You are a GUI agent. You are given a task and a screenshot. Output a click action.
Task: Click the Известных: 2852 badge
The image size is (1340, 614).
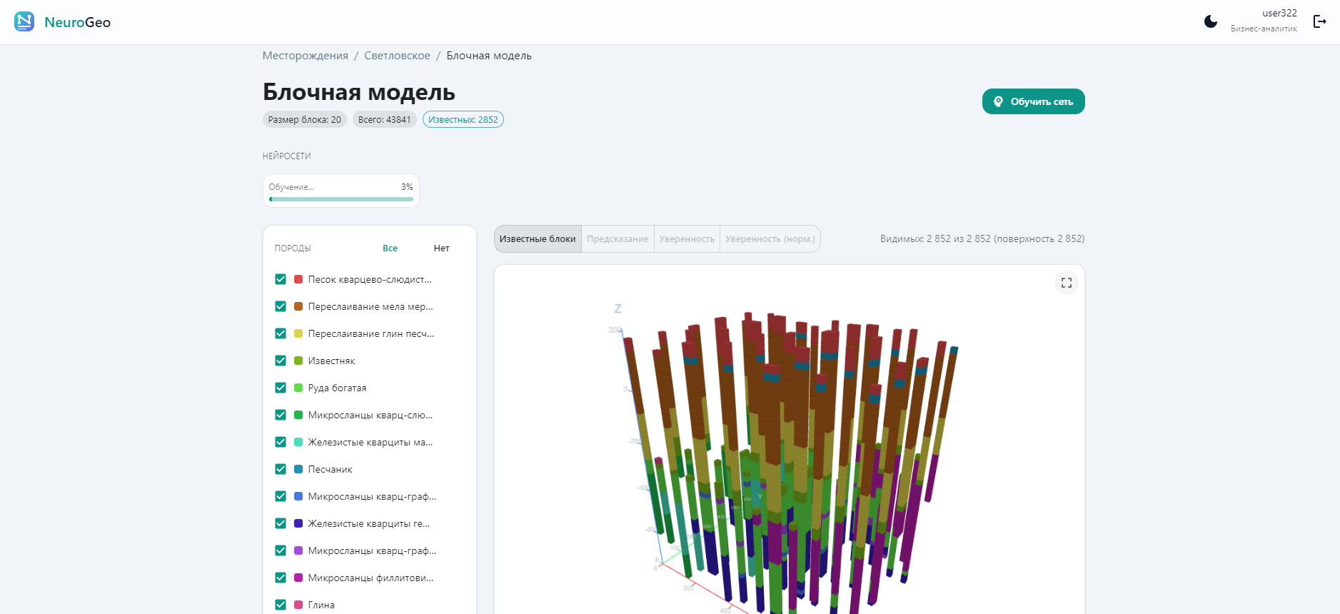pos(463,120)
